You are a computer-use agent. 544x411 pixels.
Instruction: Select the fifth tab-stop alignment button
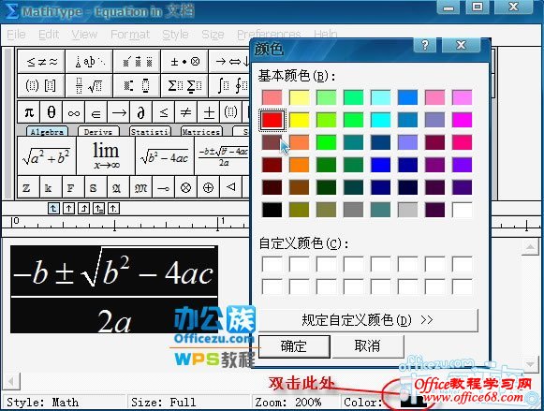[113, 209]
